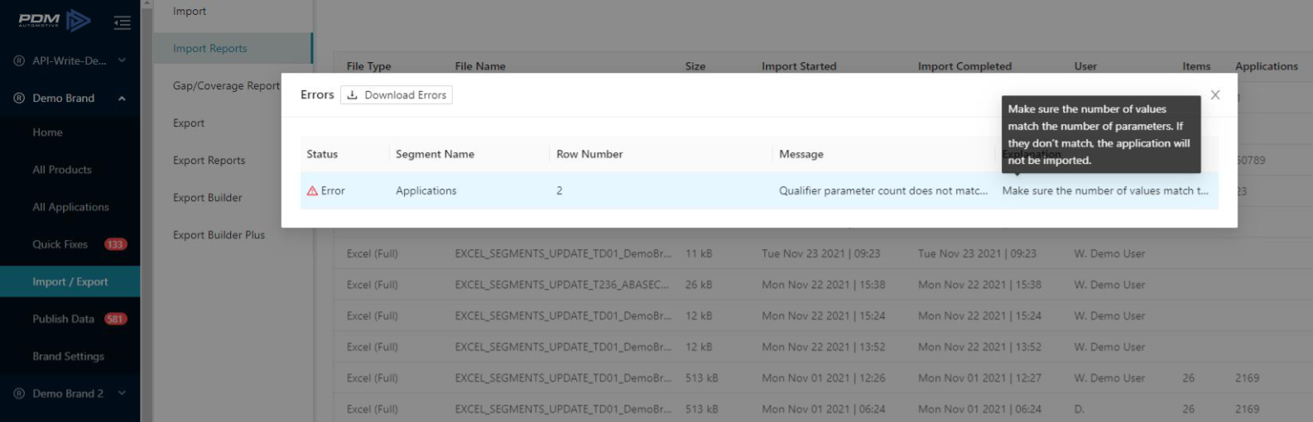Click the EXCEL_SEGMENTS_UPDATE_T236_ABASEC... file name
Viewport: 1313px width, 422px height.
(562, 285)
